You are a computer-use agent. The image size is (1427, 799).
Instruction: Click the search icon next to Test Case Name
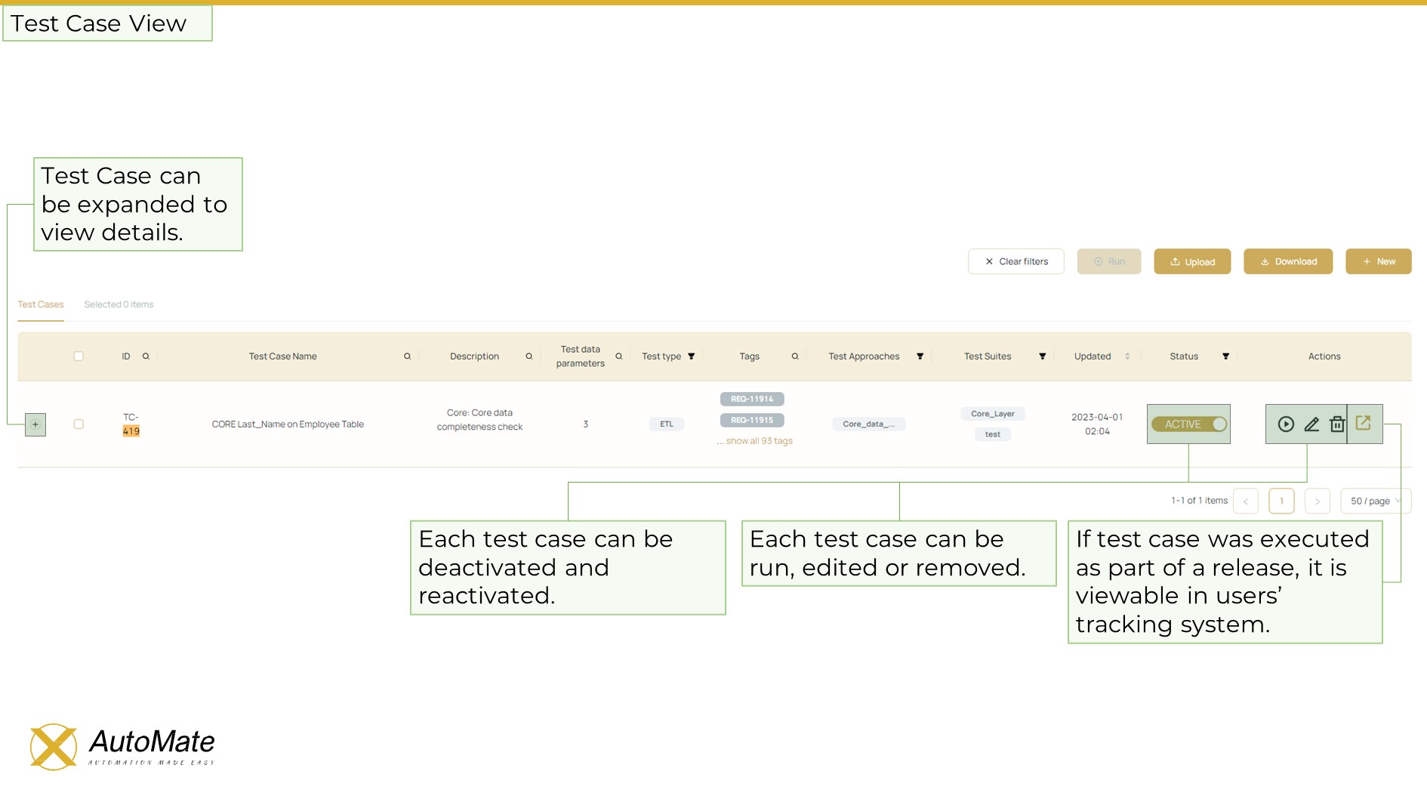click(x=407, y=356)
